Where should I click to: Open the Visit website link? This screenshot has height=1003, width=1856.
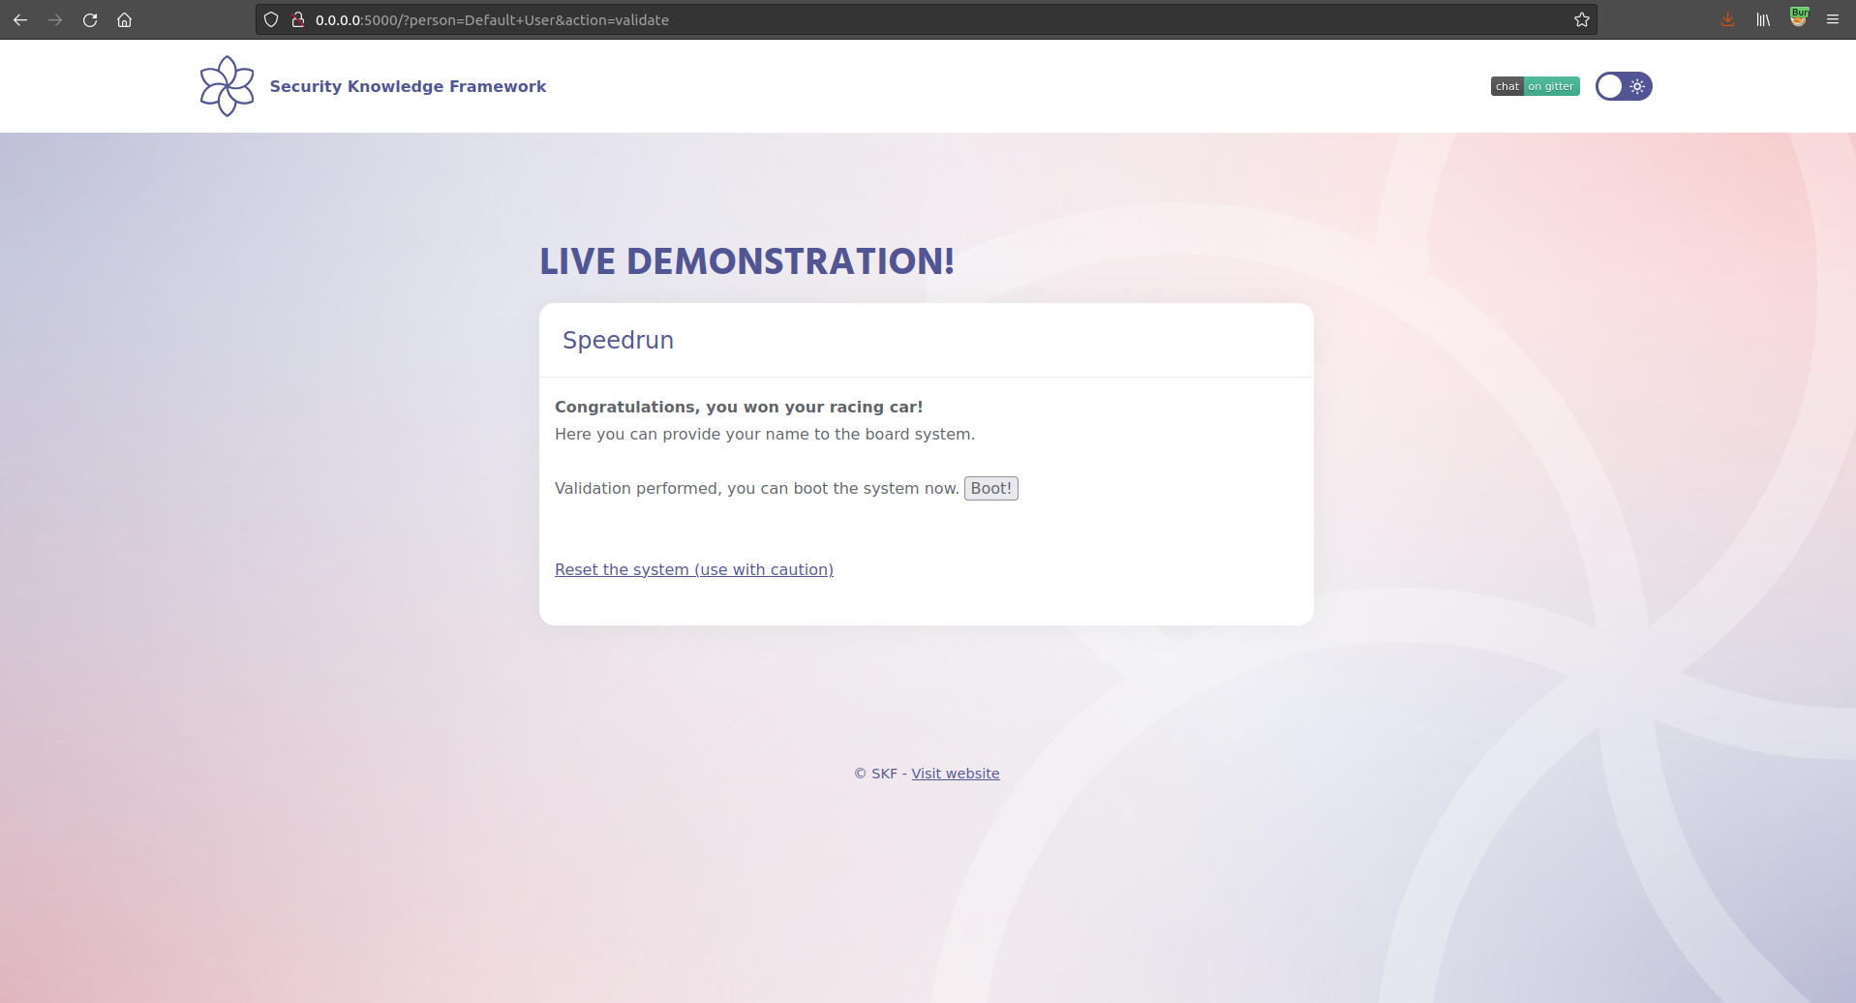(956, 774)
